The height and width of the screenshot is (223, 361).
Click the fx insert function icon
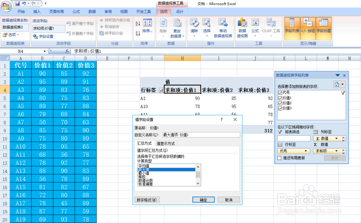click(67, 51)
